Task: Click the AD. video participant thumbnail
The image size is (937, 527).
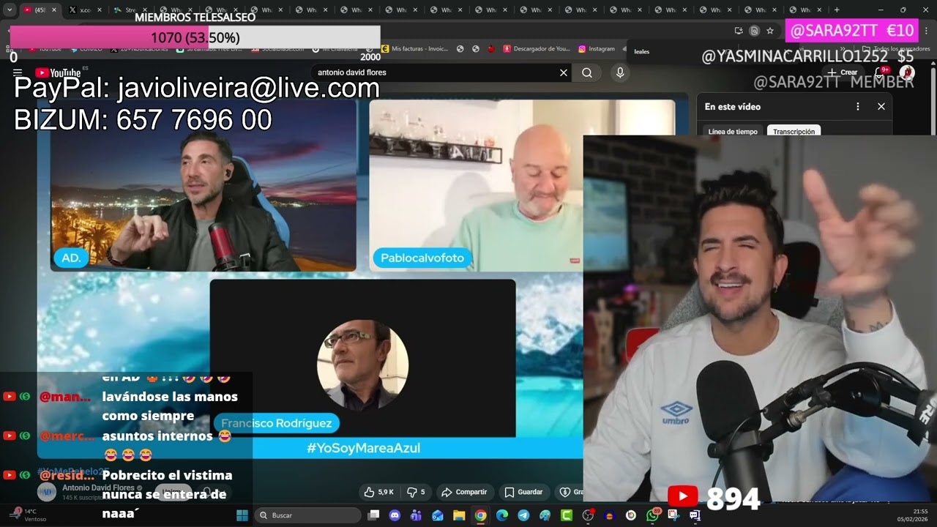Action: click(x=204, y=185)
